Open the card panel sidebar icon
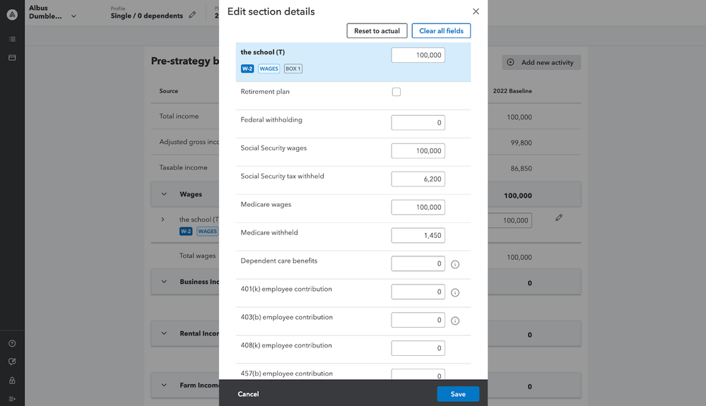Image resolution: width=706 pixels, height=406 pixels. tap(12, 58)
